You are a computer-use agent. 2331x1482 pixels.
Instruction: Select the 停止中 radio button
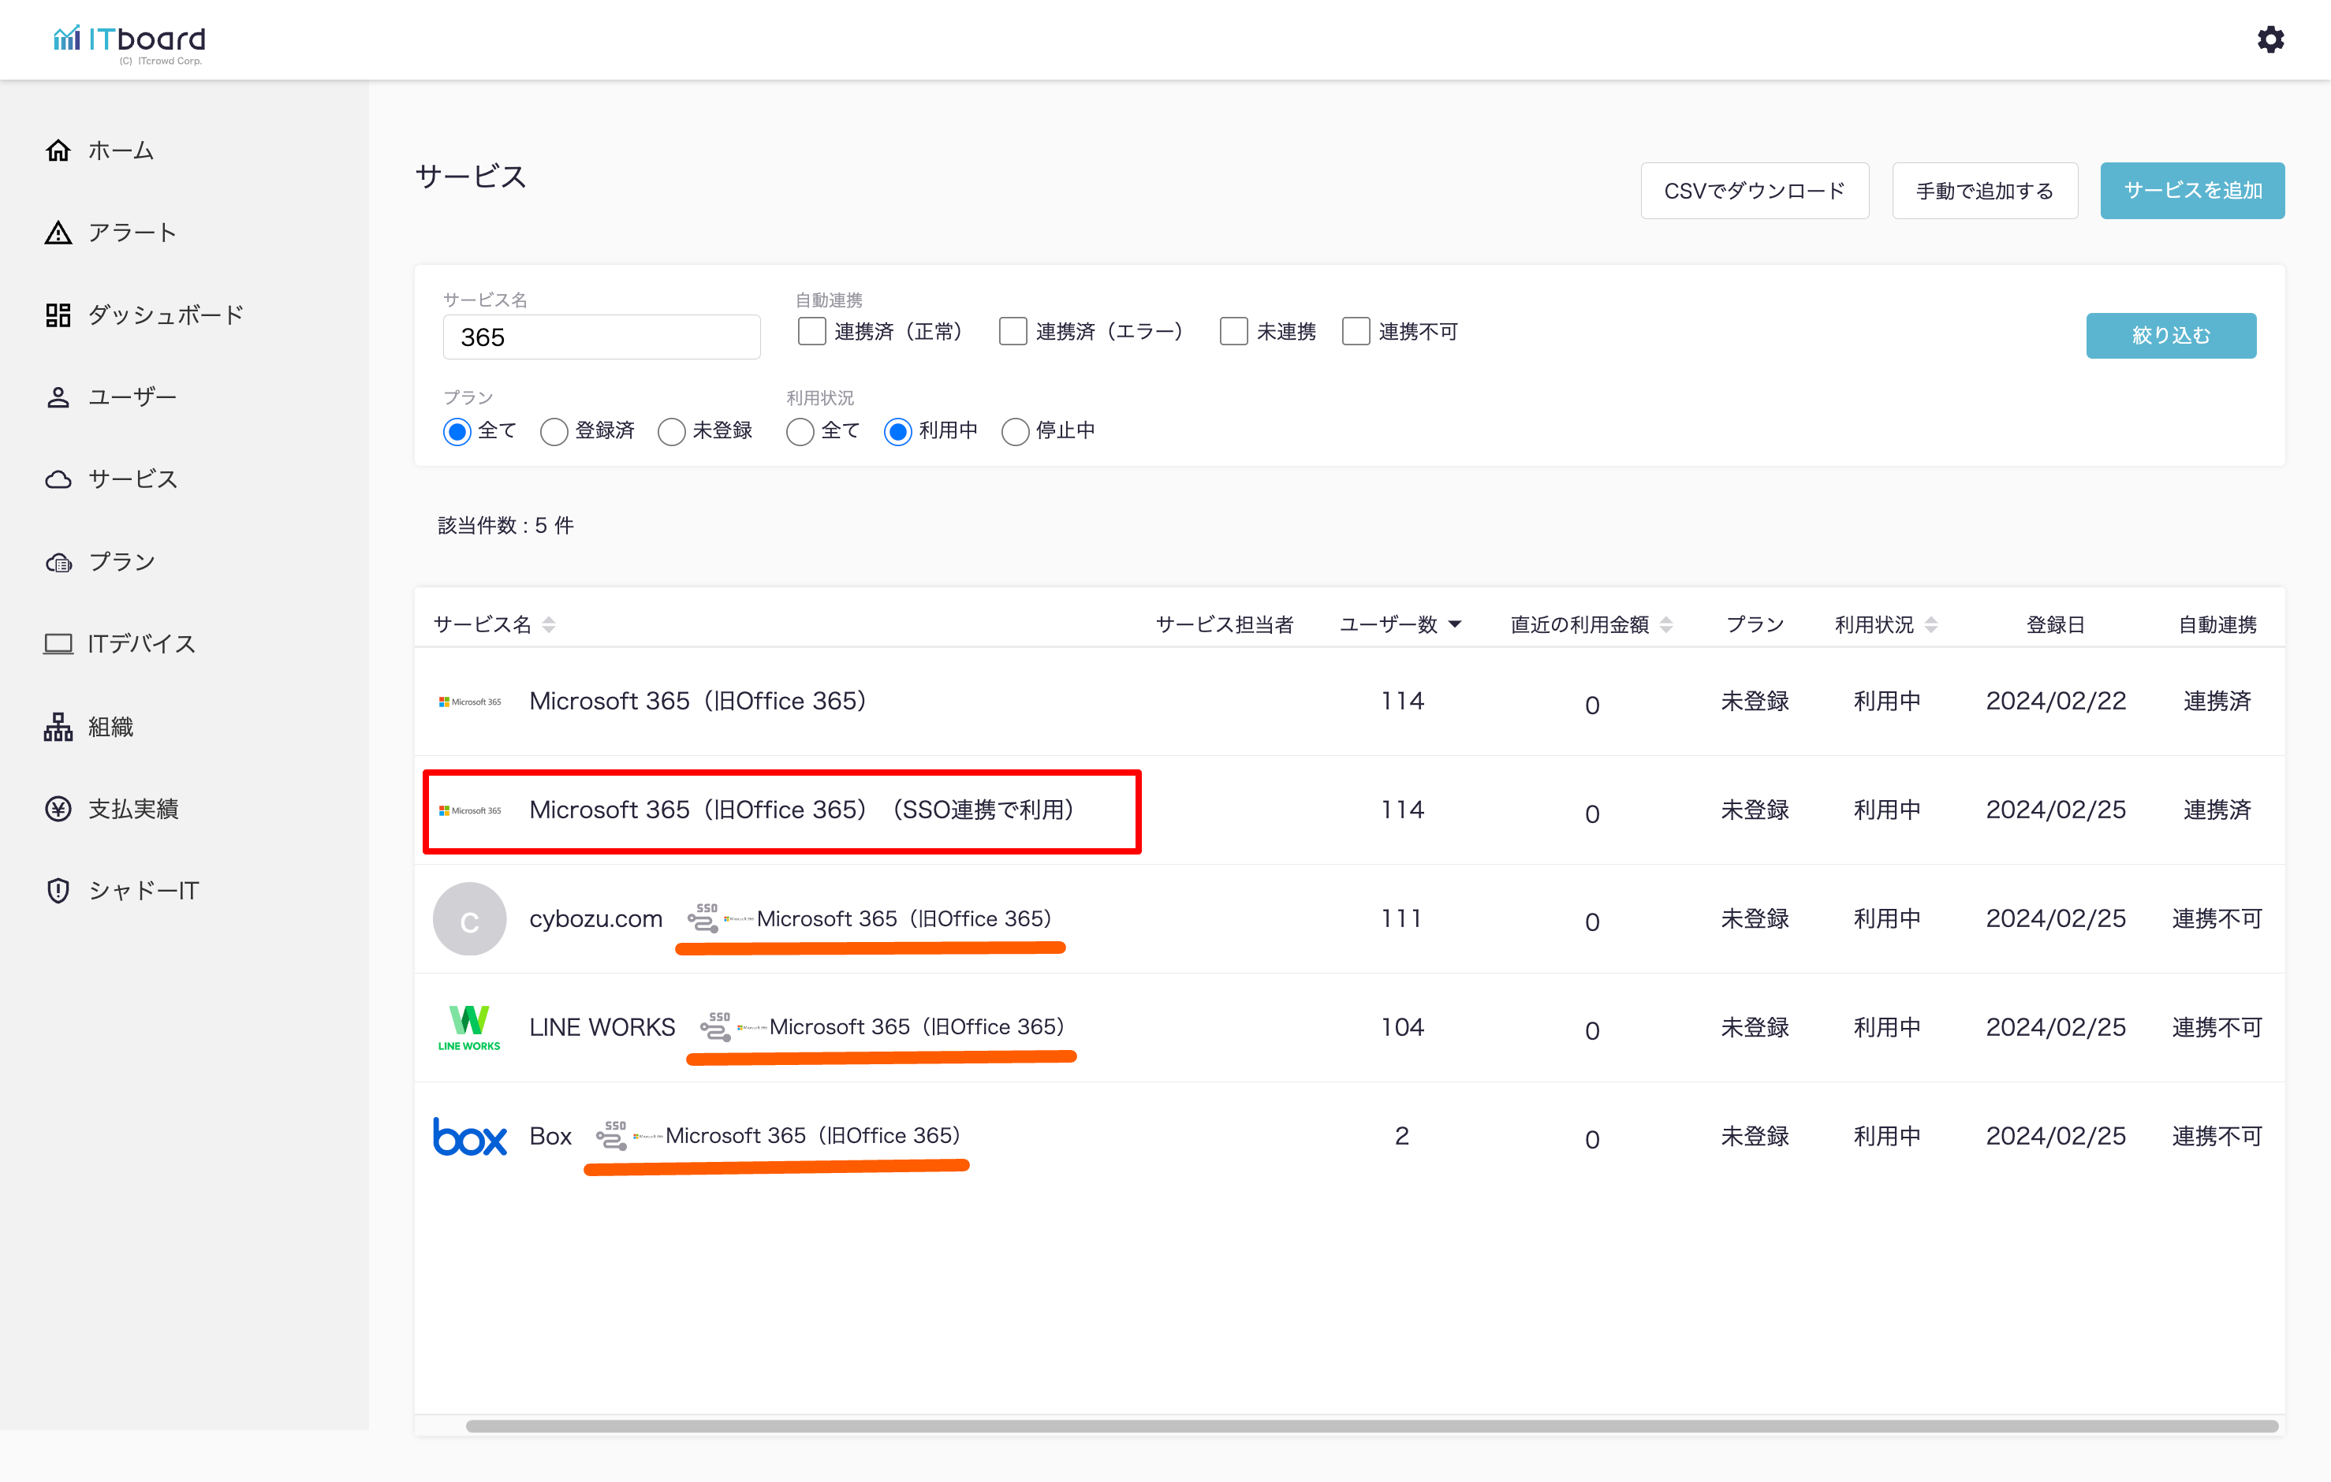(1014, 432)
